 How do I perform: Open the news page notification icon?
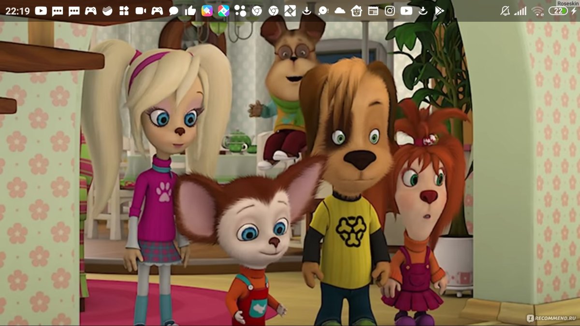point(373,11)
